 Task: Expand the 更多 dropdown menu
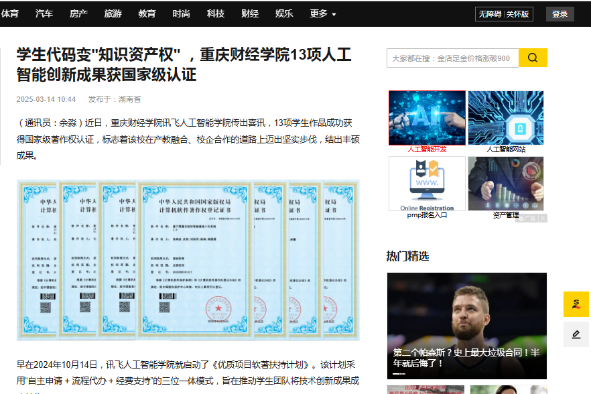(323, 13)
